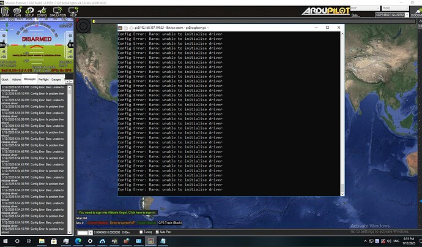The height and width of the screenshot is (247, 422).
Task: Open the baud rate dropdown
Action: point(395,8)
